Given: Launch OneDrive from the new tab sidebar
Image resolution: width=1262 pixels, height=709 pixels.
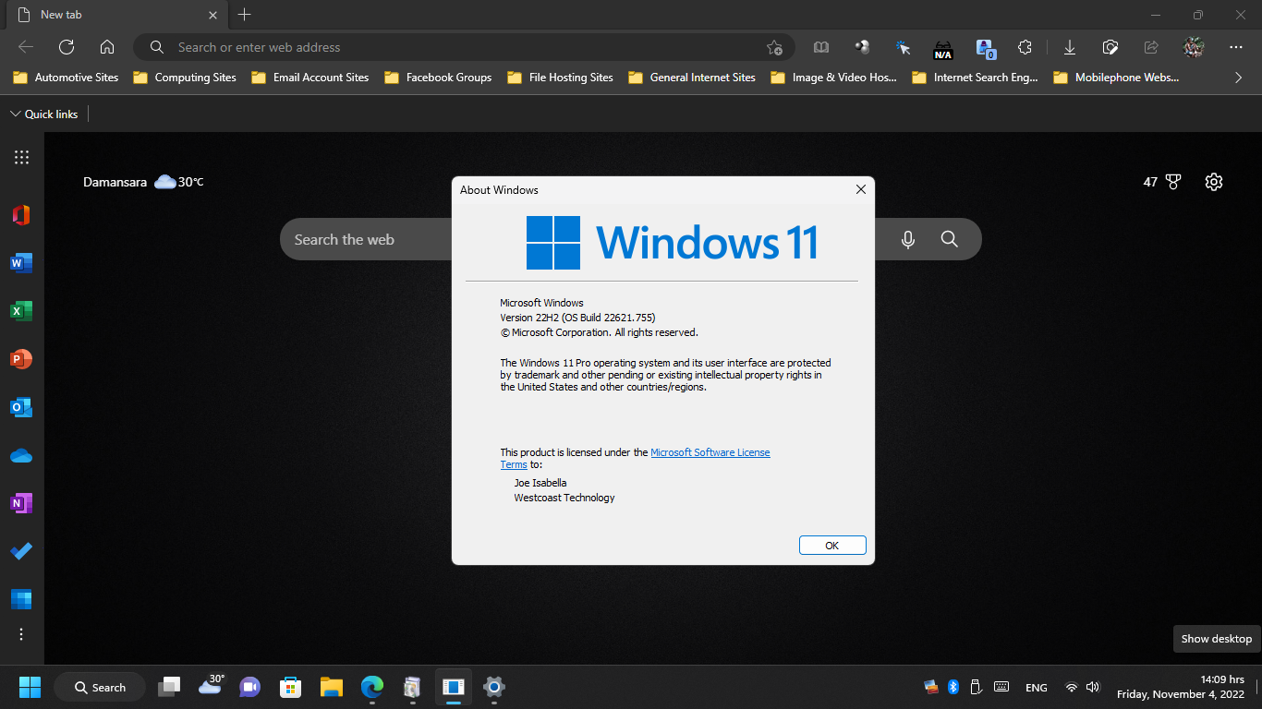Looking at the screenshot, I should 21,455.
